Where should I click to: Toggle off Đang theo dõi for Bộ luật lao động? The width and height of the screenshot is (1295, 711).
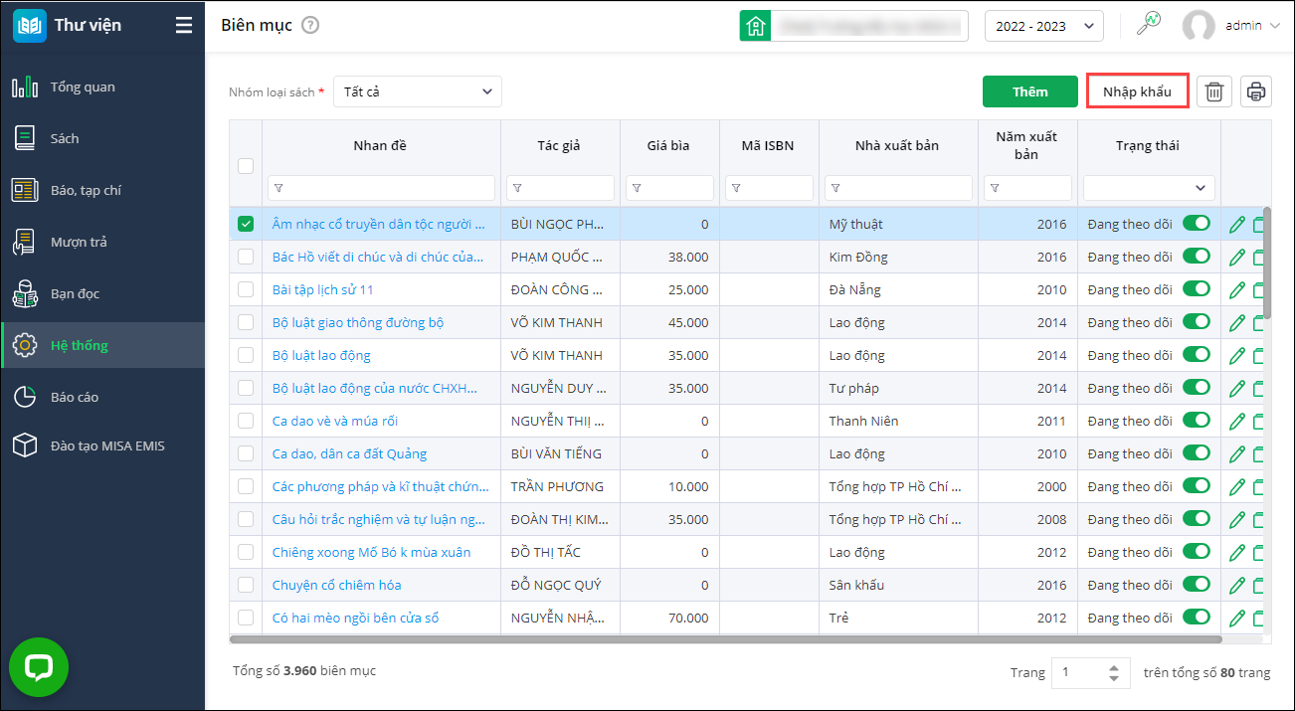pyautogui.click(x=1196, y=355)
